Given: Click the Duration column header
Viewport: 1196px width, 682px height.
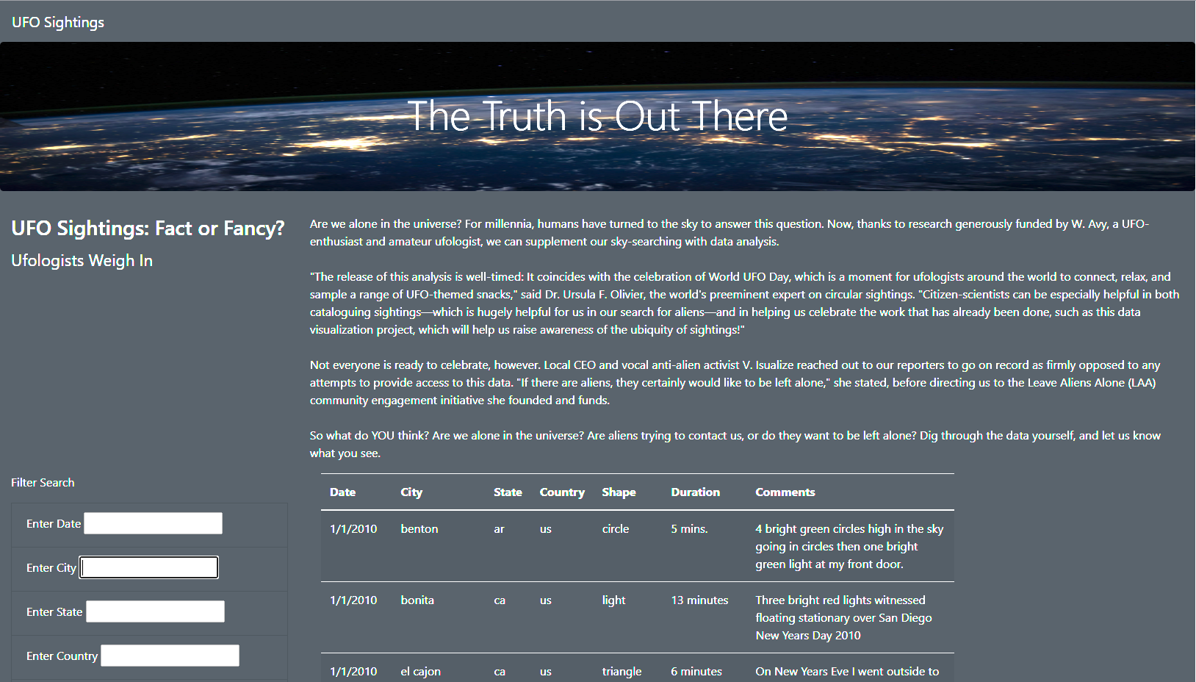Looking at the screenshot, I should click(x=695, y=492).
